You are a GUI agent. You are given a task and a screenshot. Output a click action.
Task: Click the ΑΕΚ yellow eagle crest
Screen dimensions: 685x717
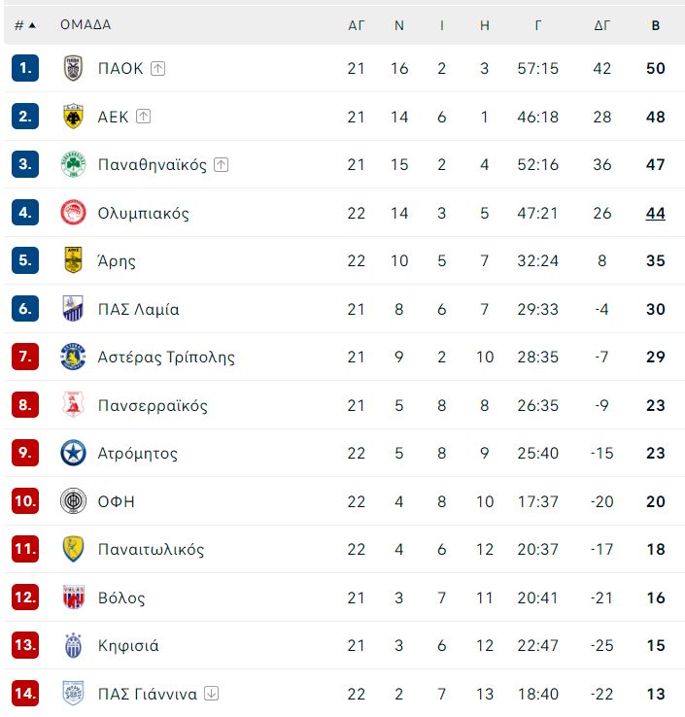73,117
